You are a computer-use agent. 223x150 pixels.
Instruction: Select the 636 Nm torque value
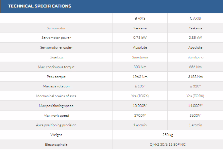(195, 67)
